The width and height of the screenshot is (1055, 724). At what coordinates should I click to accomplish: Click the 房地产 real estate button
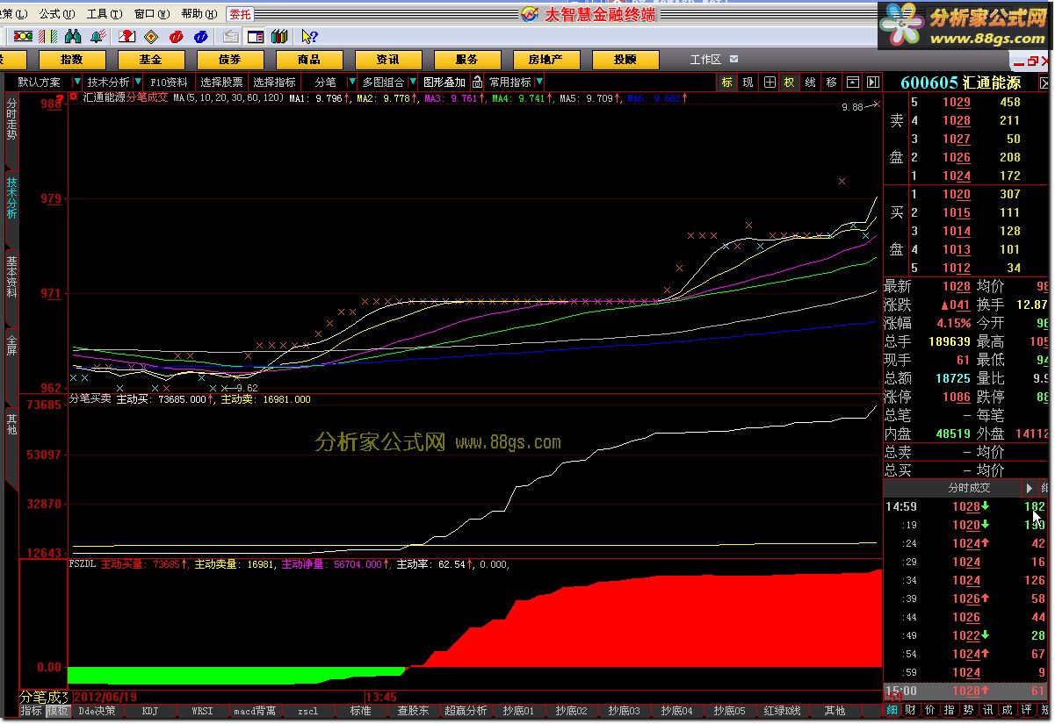click(x=546, y=60)
